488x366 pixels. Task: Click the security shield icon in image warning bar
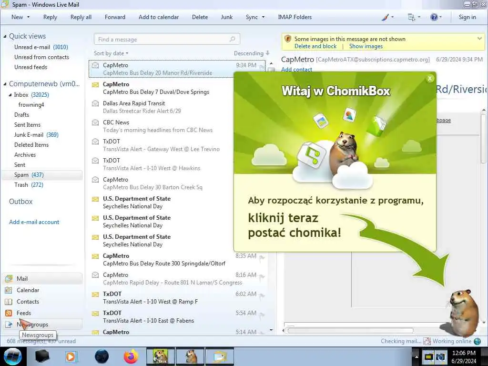click(288, 39)
